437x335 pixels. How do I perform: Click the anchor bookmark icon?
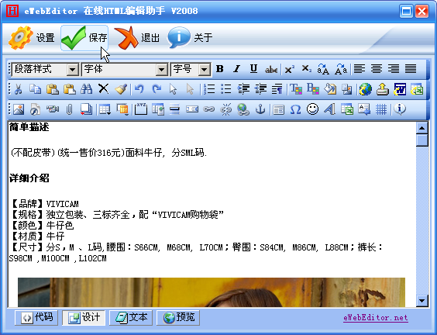tap(260, 109)
